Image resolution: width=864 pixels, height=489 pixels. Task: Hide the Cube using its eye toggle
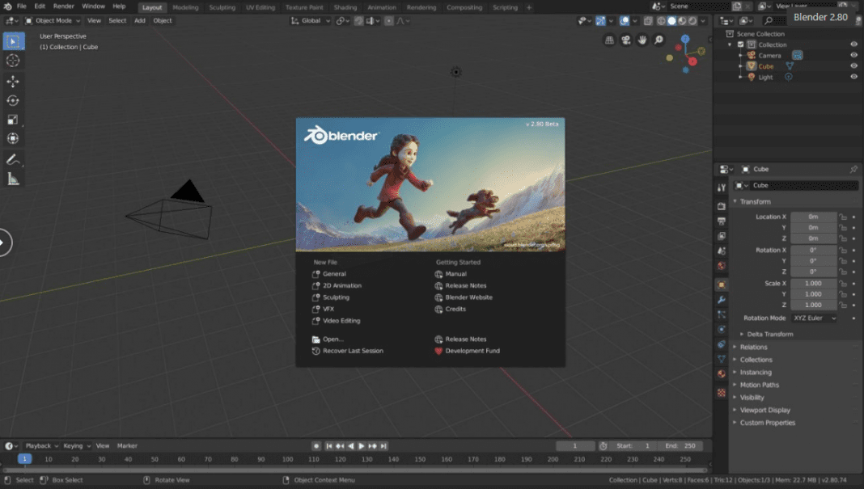[853, 65]
